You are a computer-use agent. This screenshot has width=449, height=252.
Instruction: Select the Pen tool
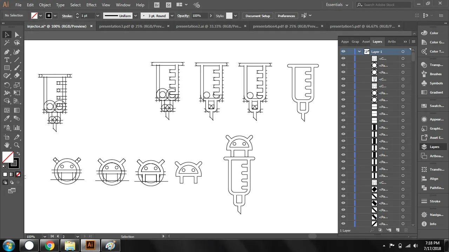click(7, 51)
